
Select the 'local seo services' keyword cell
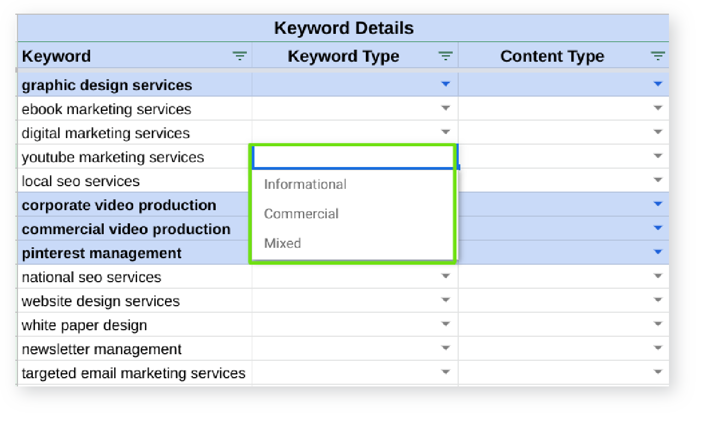pyautogui.click(x=81, y=181)
